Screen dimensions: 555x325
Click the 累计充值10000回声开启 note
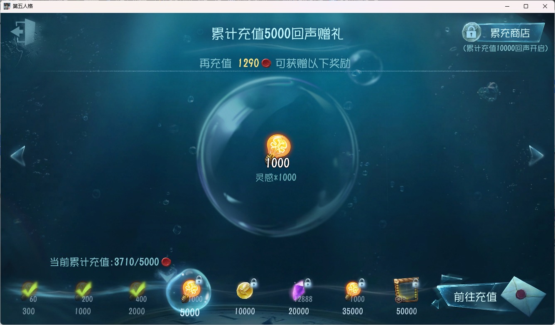505,48
